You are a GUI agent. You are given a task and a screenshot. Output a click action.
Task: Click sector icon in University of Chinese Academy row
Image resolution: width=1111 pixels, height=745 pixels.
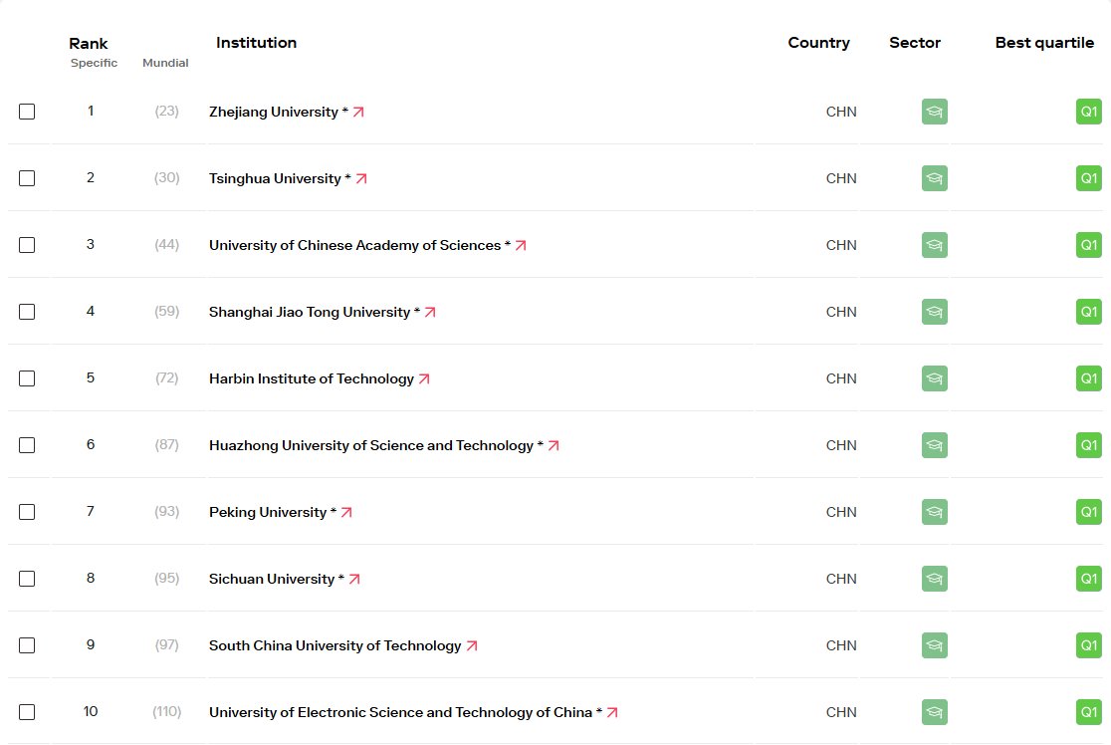[935, 245]
